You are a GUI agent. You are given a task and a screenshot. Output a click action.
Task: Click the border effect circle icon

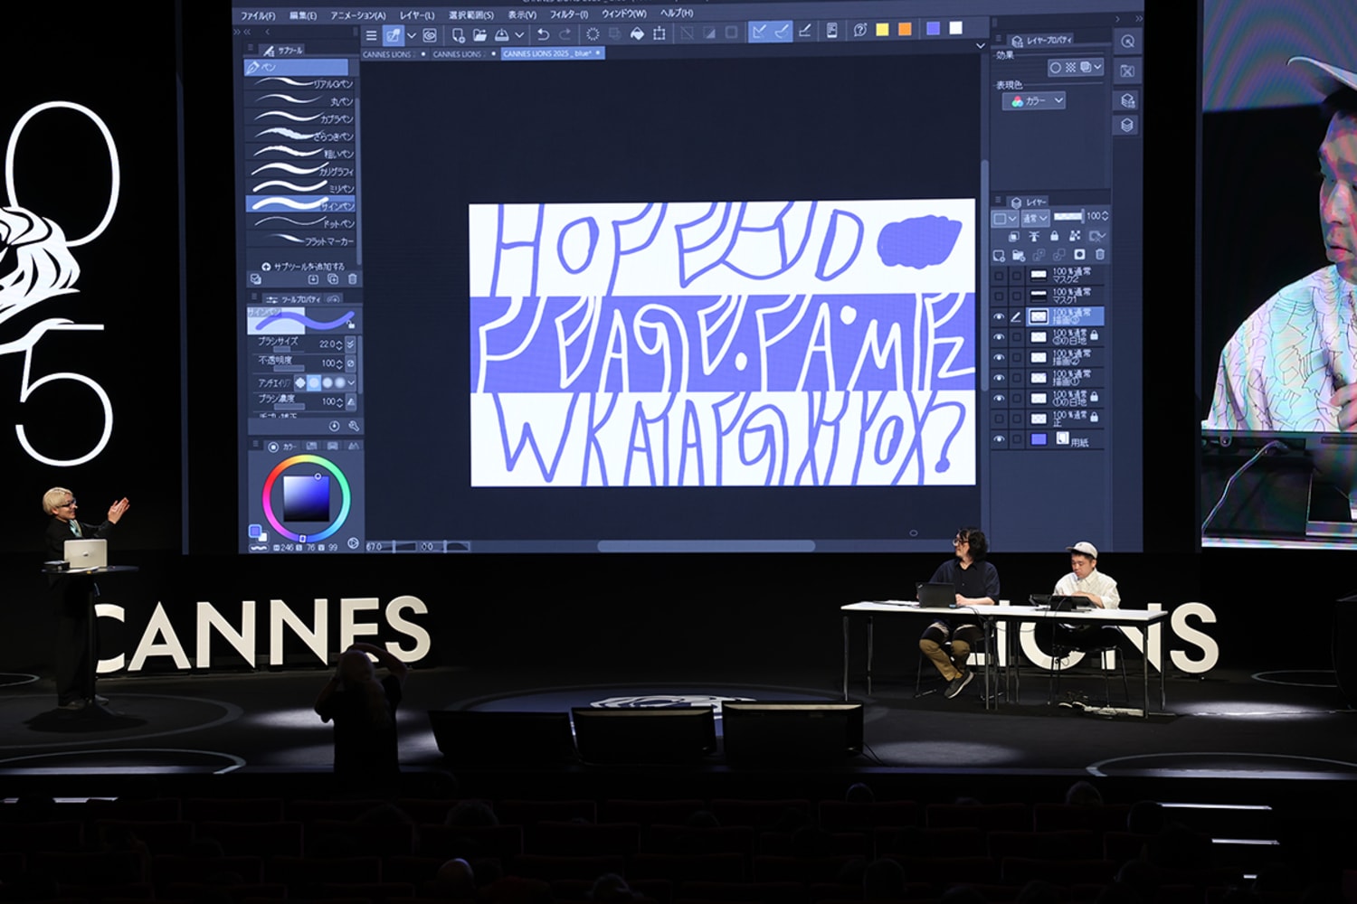pos(1055,68)
